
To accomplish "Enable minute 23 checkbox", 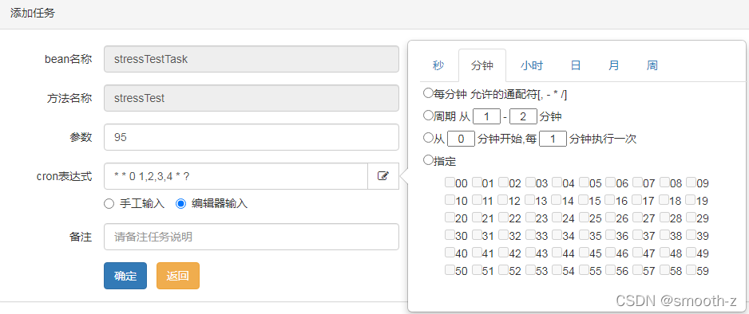I will (x=530, y=218).
